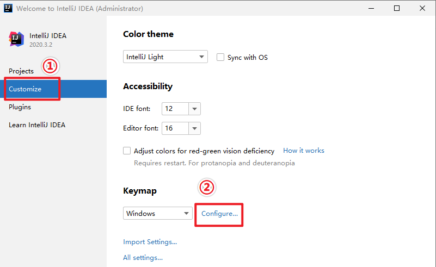Screen dimensions: 436x267
Task: Click the Editor font: label
Action: coord(140,128)
